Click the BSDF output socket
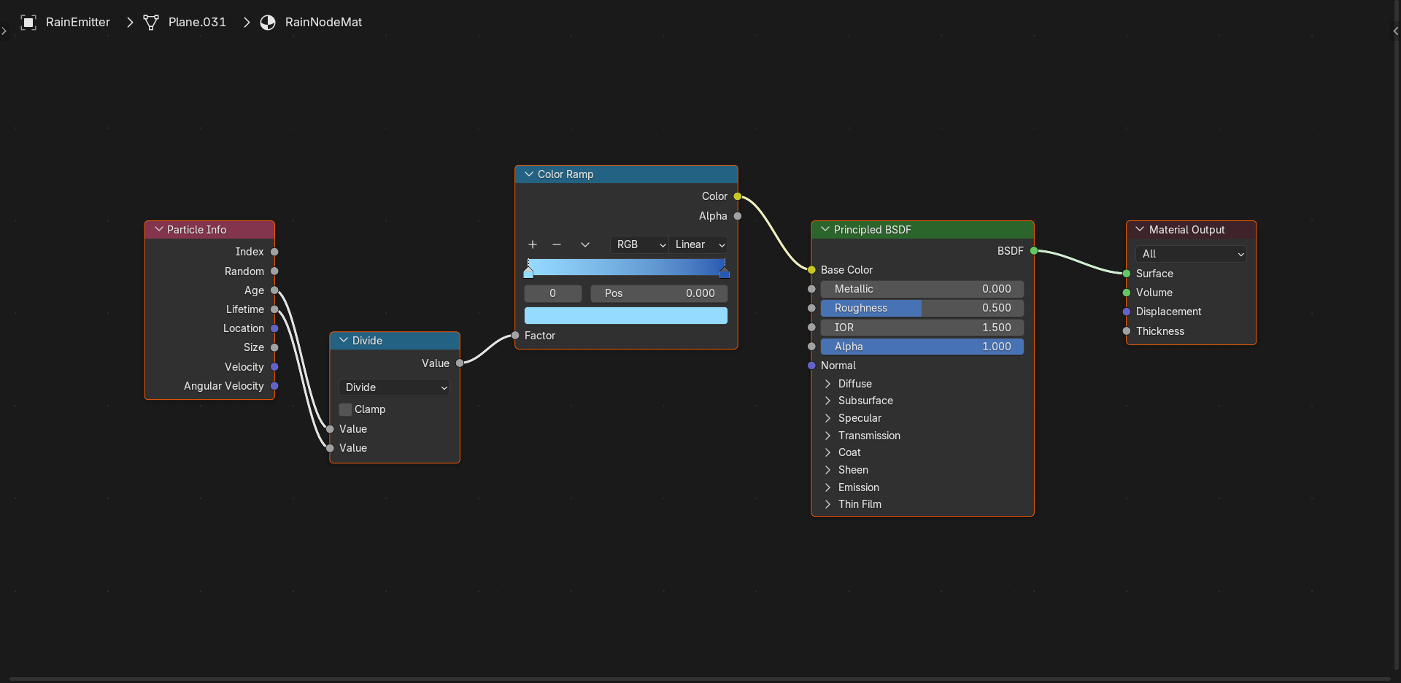 (x=1034, y=251)
